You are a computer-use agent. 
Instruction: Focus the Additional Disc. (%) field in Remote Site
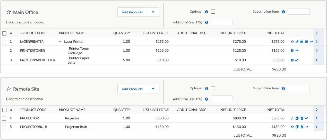pyautogui.click(x=222, y=99)
